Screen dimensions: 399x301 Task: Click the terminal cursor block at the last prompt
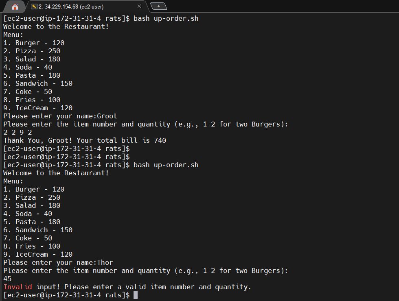point(136,295)
